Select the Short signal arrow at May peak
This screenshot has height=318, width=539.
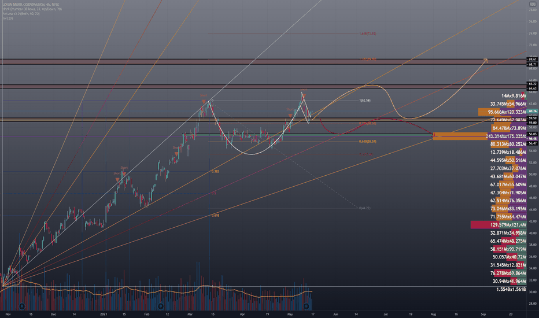pos(304,95)
